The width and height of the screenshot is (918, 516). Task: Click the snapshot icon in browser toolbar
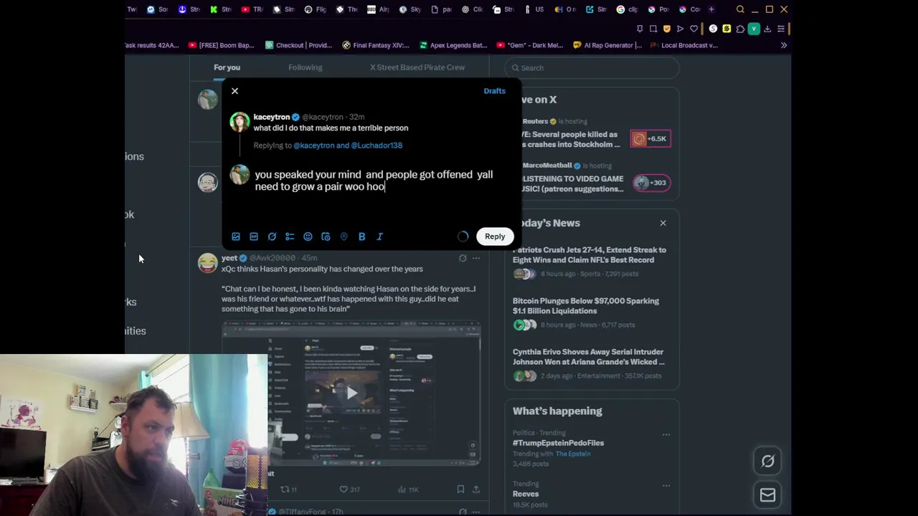pos(653,29)
